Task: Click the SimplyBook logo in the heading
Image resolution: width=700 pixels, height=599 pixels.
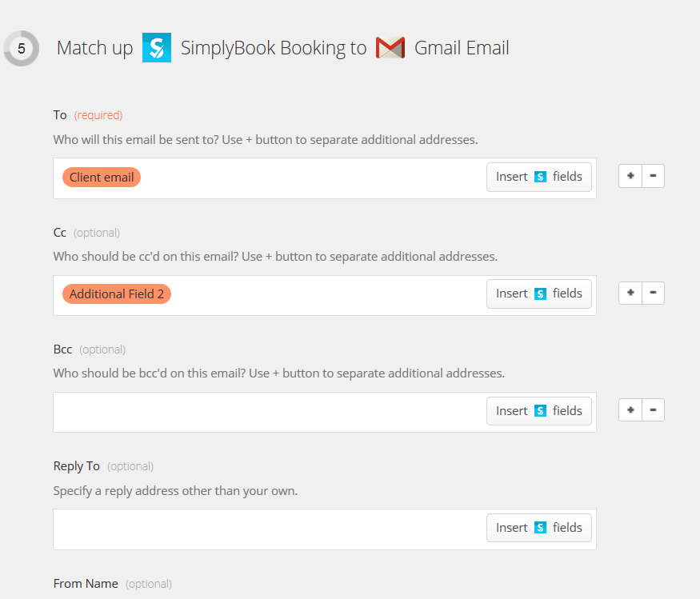Action: click(x=157, y=48)
